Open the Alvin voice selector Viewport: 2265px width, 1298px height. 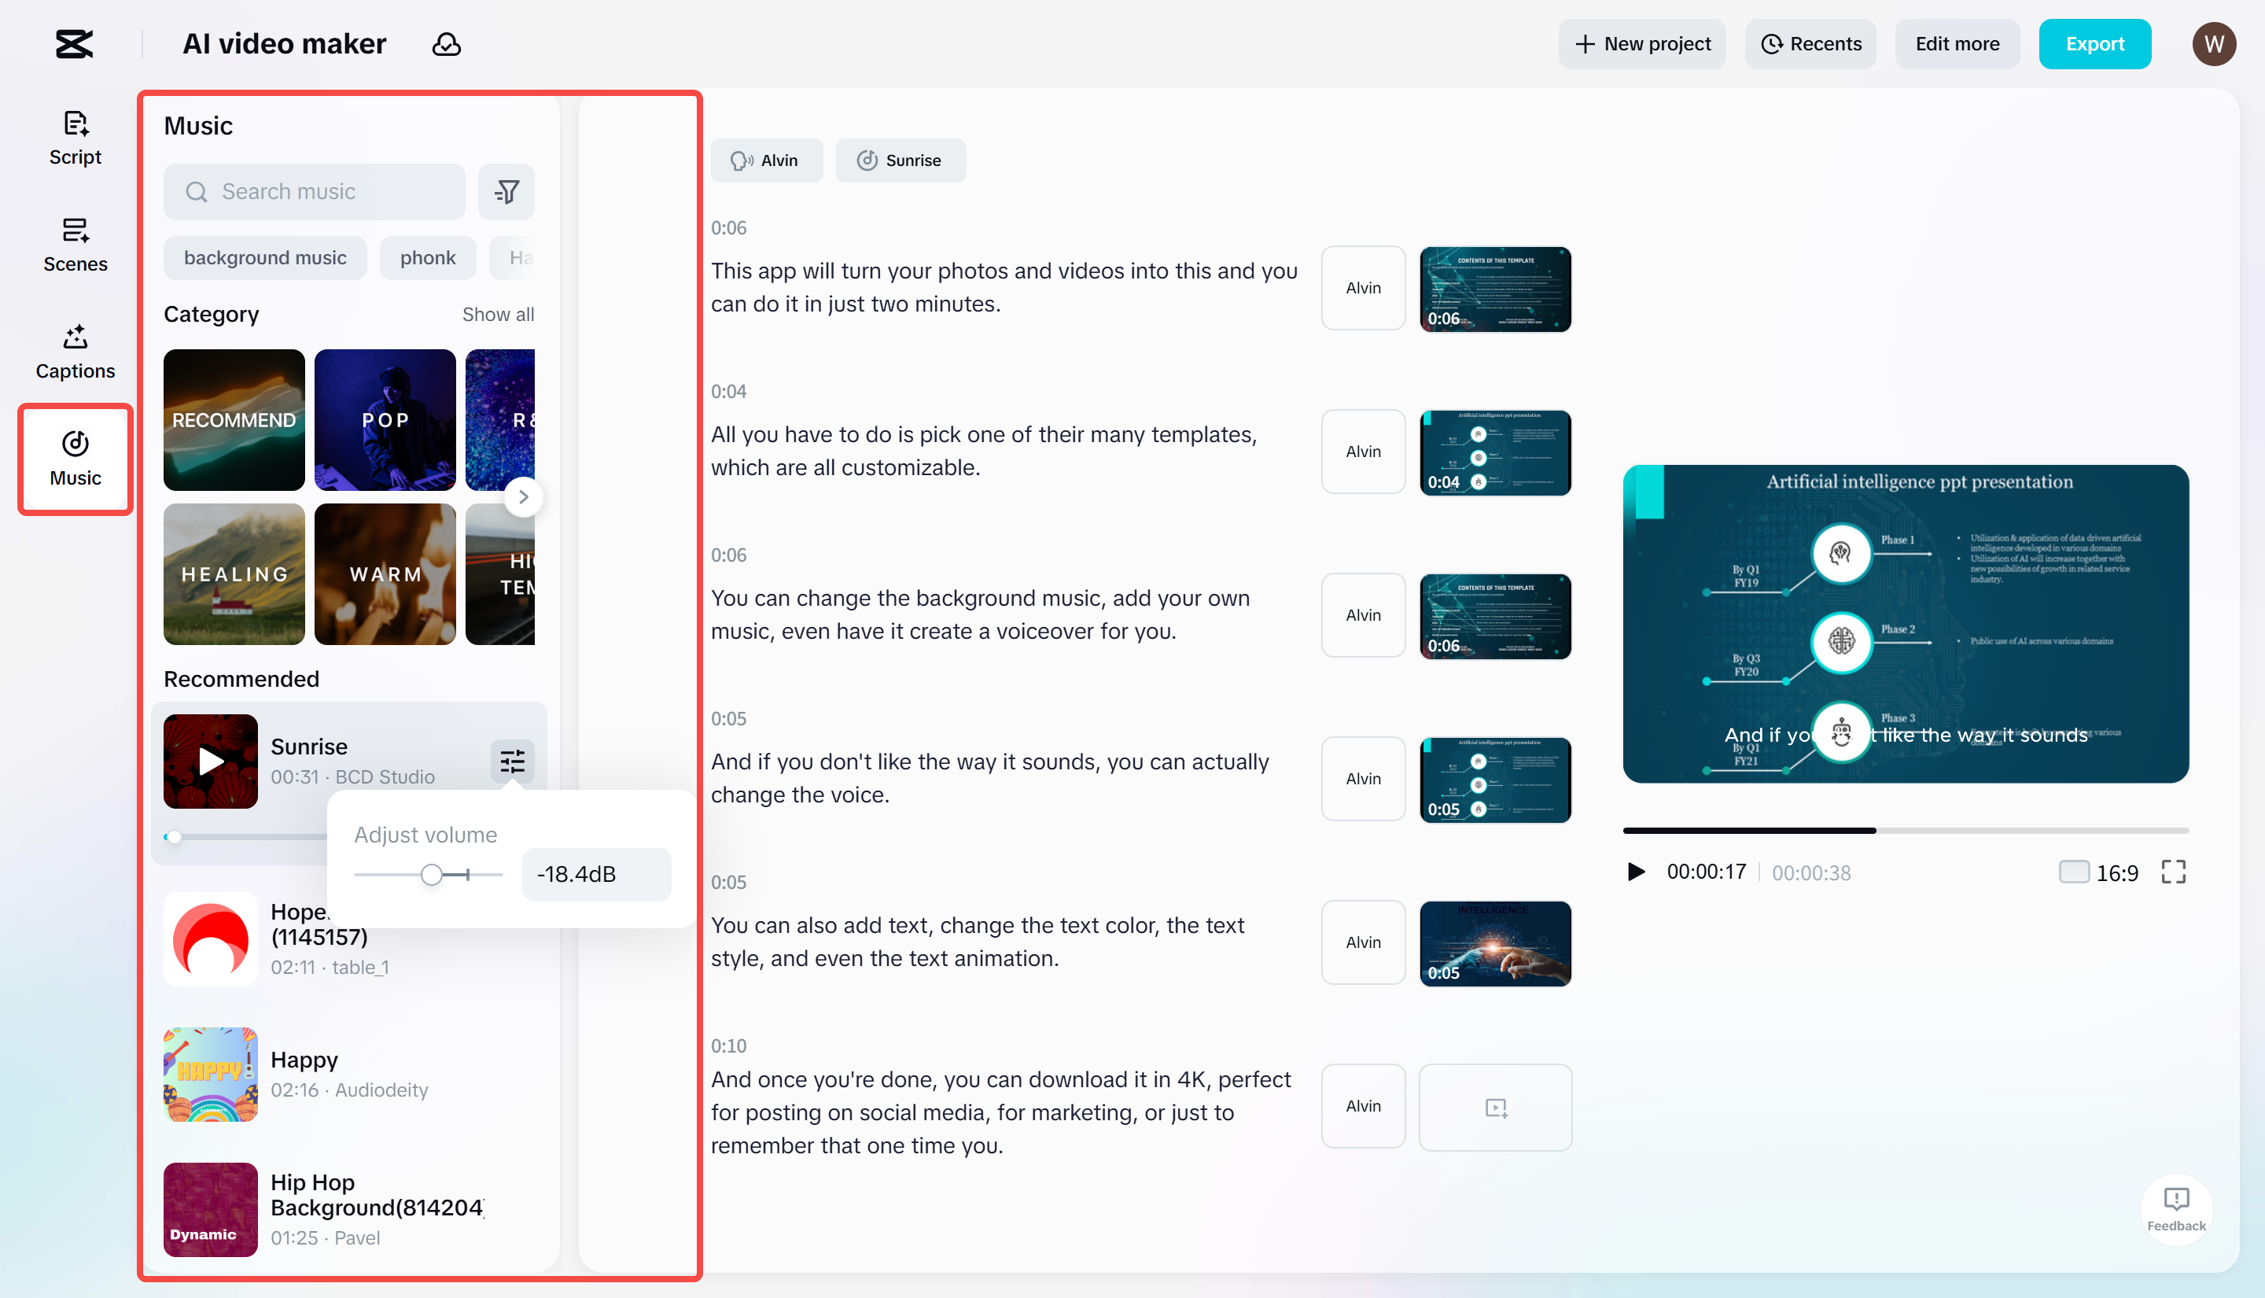coord(767,160)
